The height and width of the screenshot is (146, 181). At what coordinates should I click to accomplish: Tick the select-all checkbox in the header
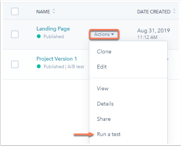pos(15,11)
